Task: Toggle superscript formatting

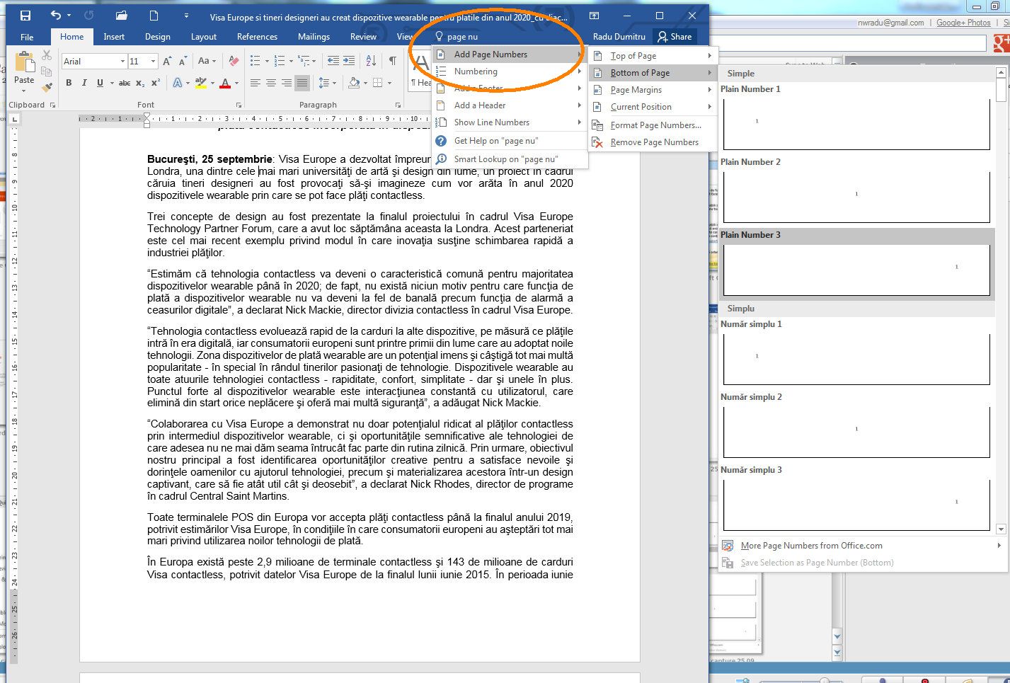Action: 156,83
